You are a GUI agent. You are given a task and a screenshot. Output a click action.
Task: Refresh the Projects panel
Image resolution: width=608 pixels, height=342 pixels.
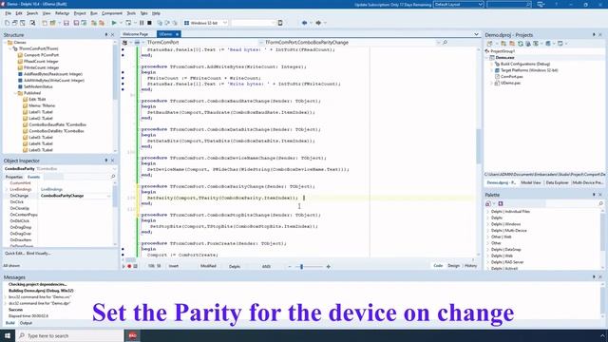click(x=521, y=44)
